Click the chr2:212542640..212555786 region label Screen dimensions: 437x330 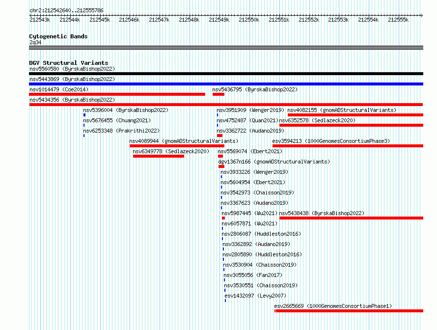click(66, 10)
